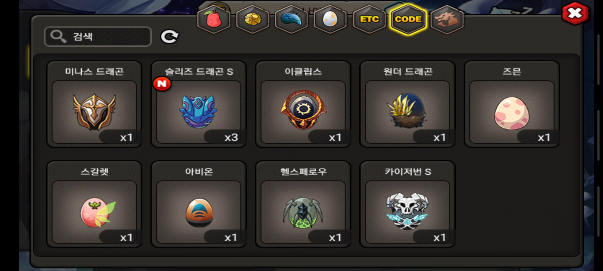This screenshot has height=271, width=603.
Task: Switch to the ETC tab
Action: click(x=369, y=20)
